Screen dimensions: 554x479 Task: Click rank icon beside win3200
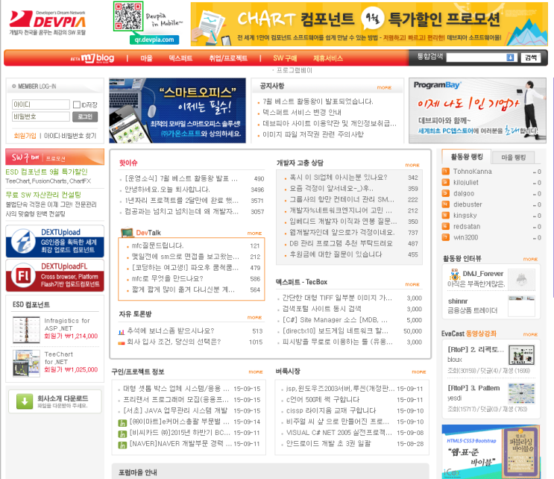pos(446,237)
